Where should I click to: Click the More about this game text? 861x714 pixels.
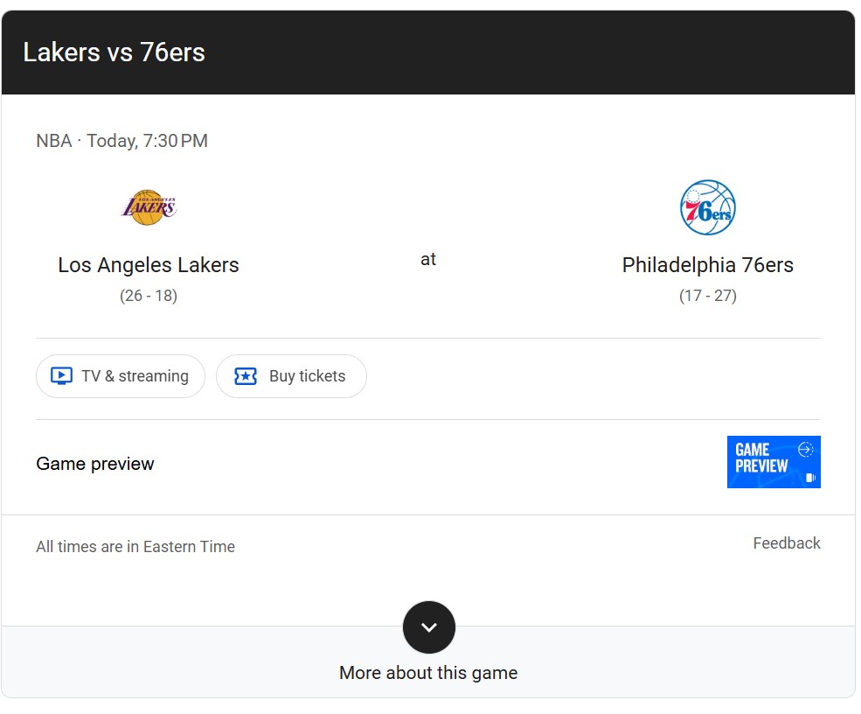coord(428,673)
